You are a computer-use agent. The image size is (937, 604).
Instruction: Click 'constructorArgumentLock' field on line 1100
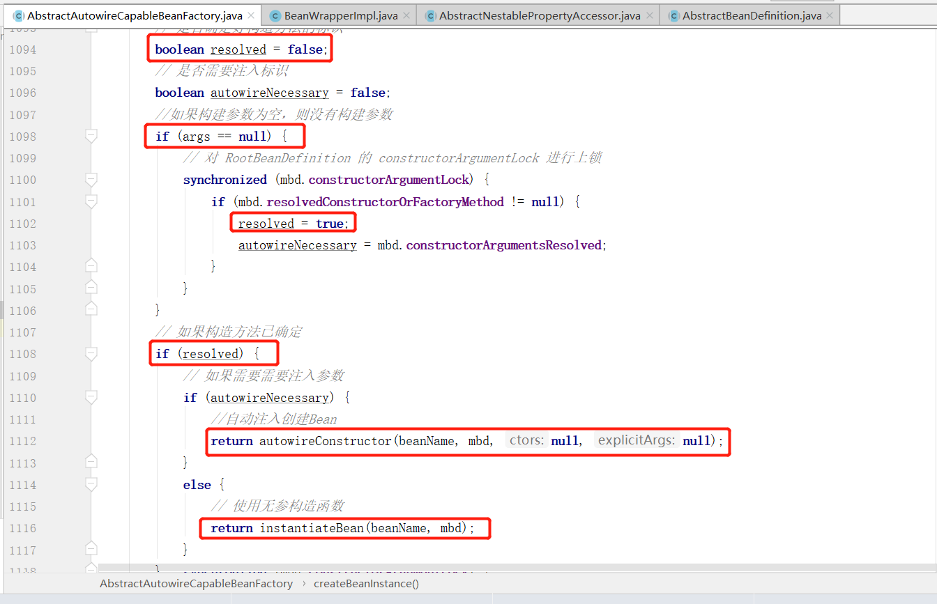coord(389,180)
